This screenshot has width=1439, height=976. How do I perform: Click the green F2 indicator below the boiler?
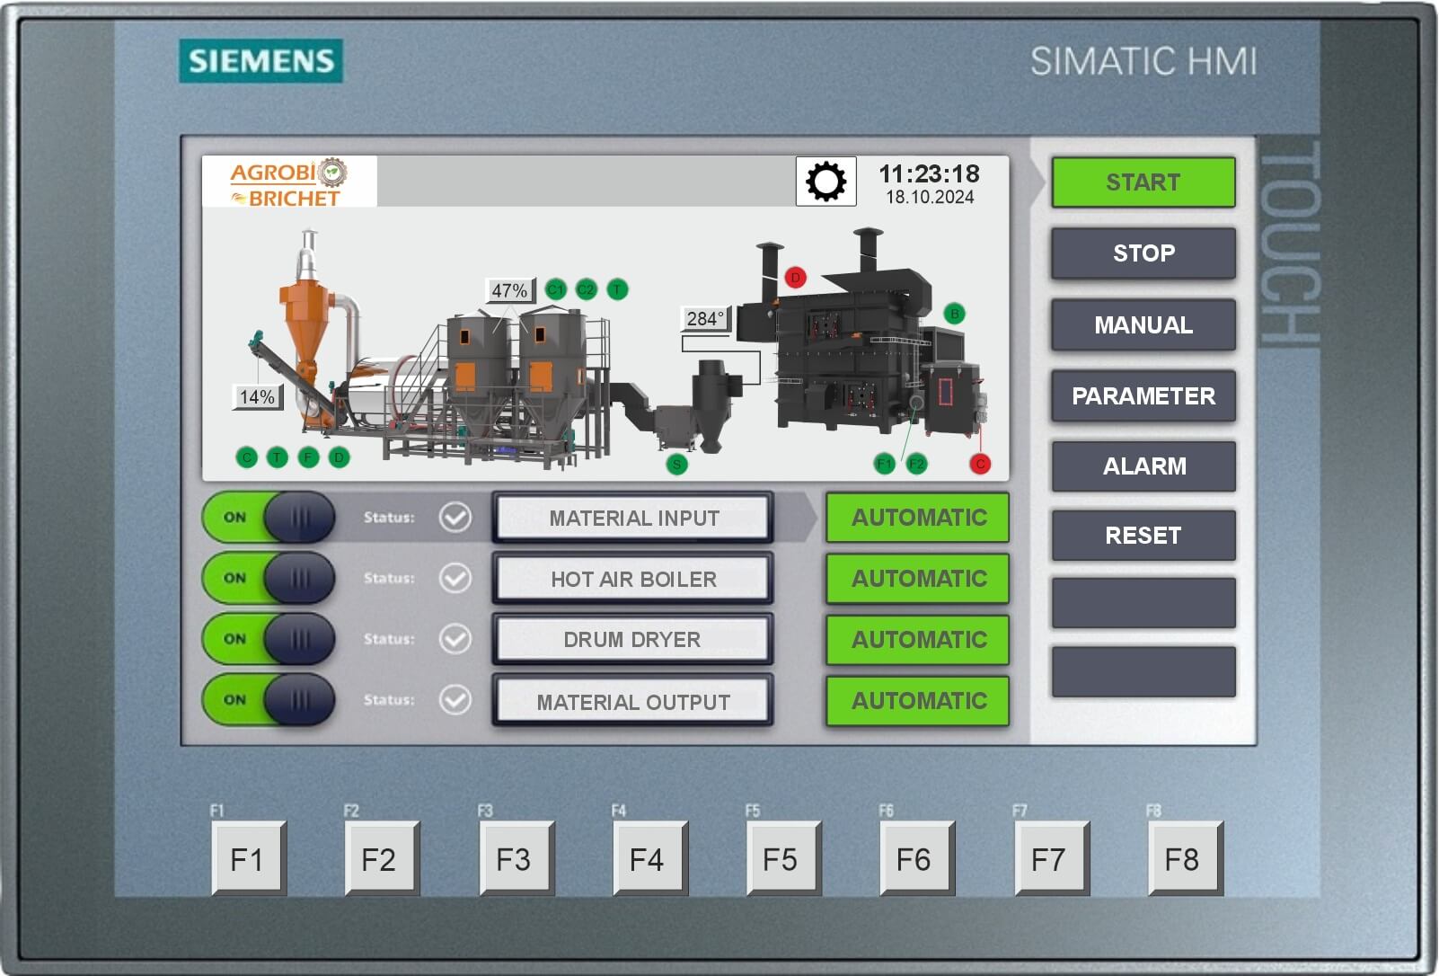[916, 463]
